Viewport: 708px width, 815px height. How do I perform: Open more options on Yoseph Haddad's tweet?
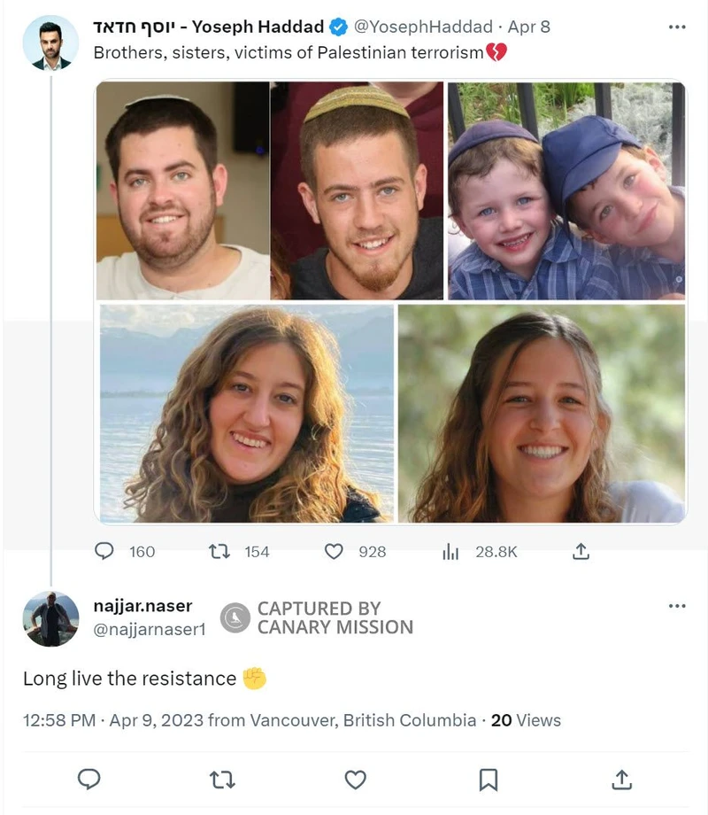click(677, 27)
